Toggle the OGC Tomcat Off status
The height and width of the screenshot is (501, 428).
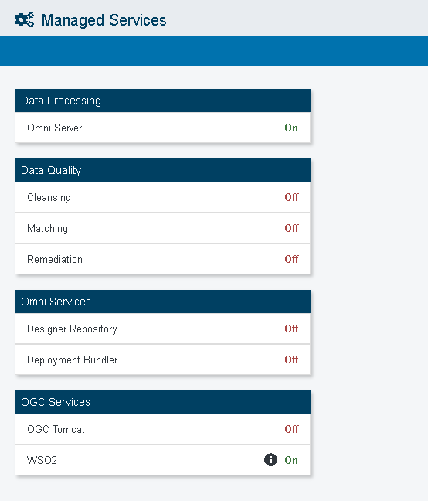click(x=291, y=429)
